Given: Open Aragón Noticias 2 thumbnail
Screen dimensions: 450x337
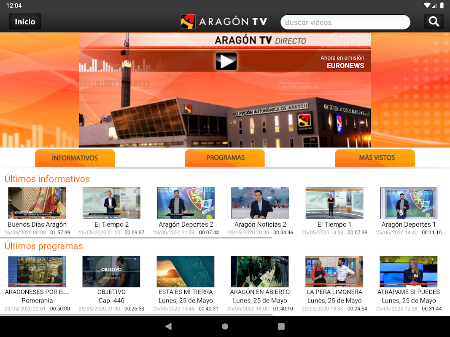Looking at the screenshot, I should pyautogui.click(x=260, y=203).
